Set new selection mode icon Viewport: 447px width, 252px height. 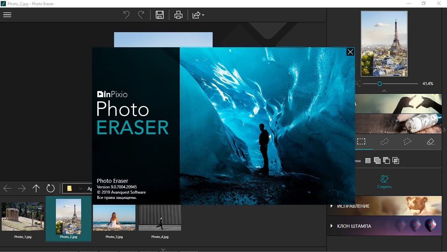click(368, 160)
